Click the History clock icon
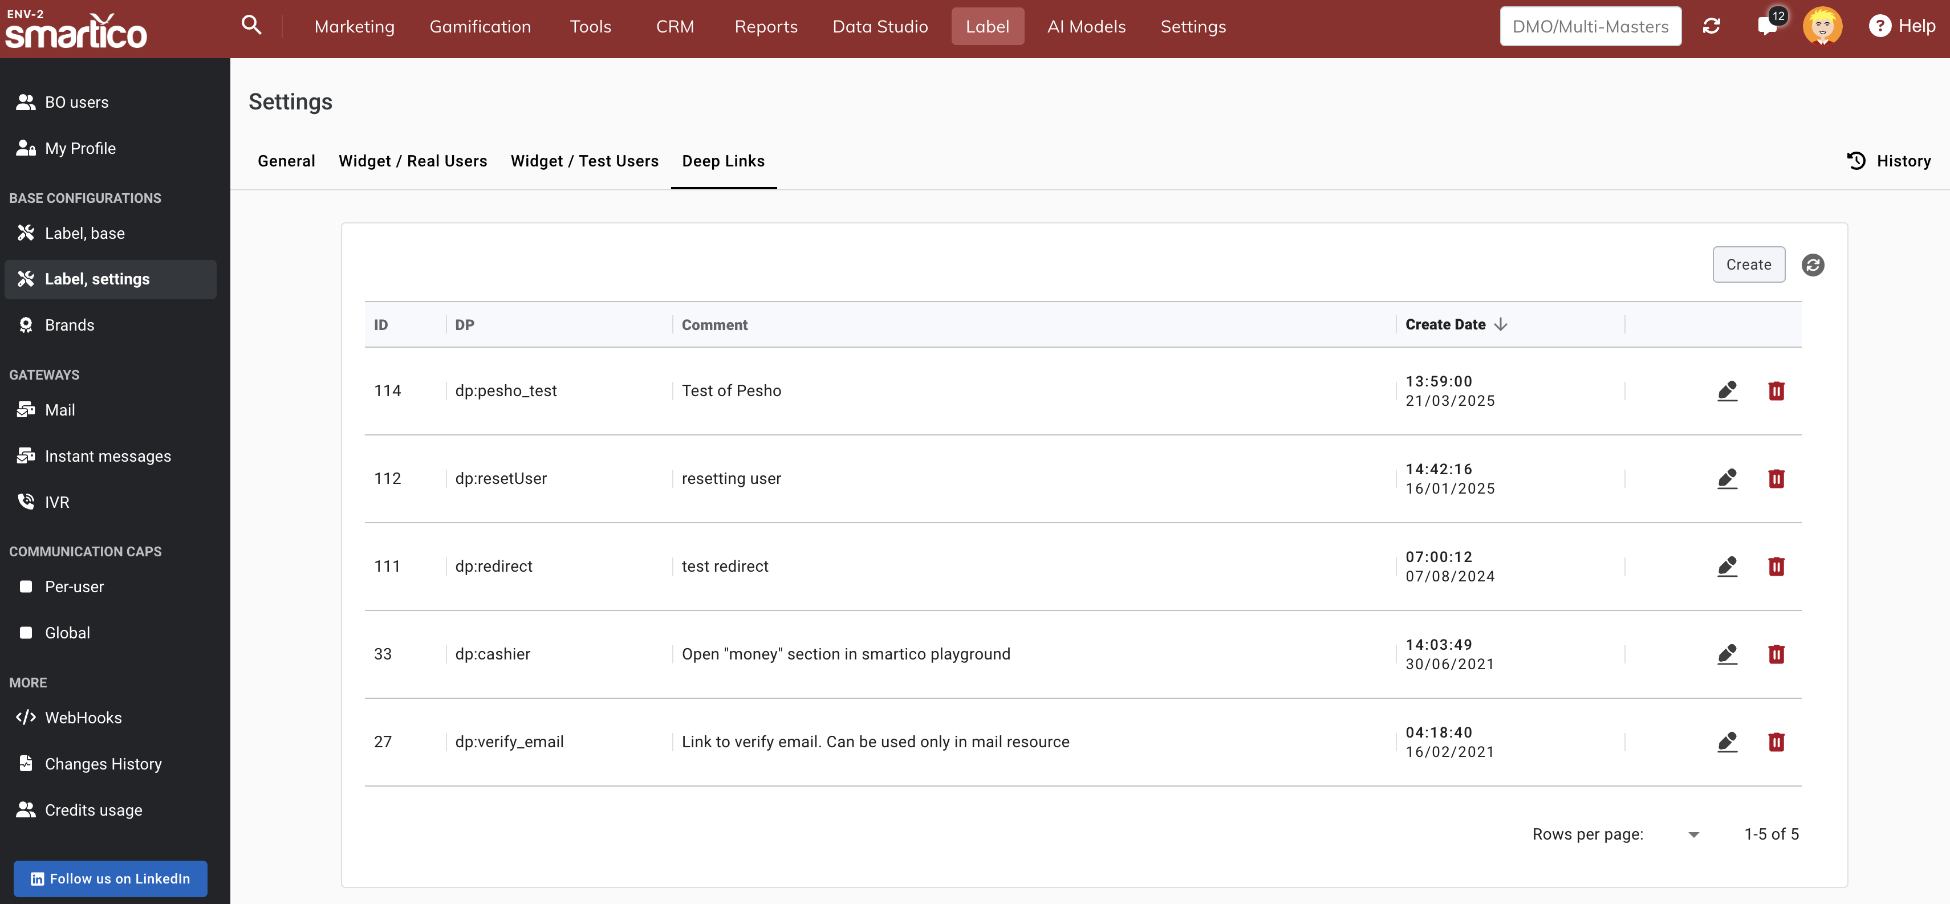Image resolution: width=1950 pixels, height=904 pixels. point(1856,161)
